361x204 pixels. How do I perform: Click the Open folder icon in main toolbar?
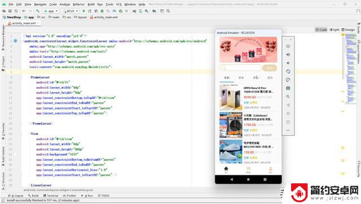coord(4,11)
